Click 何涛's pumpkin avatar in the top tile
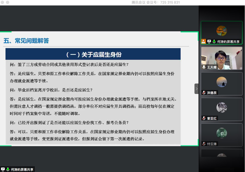This screenshot has width=245, height=172. click(221, 31)
